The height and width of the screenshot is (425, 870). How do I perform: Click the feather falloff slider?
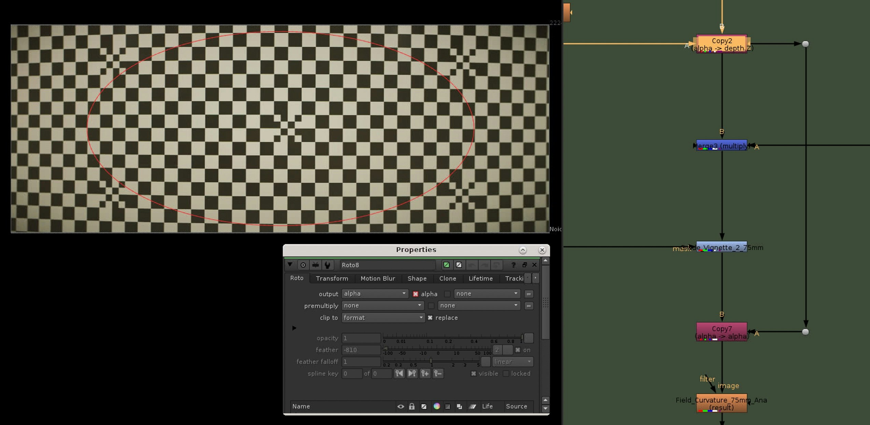click(431, 361)
